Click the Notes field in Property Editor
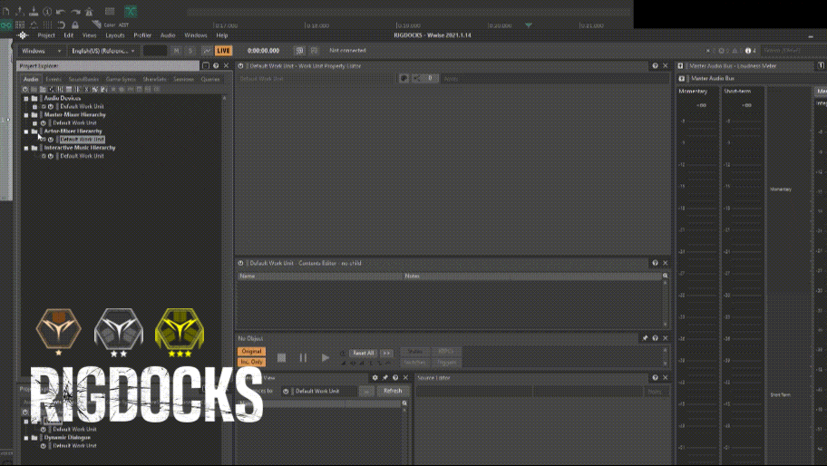The height and width of the screenshot is (466, 827). [555, 79]
